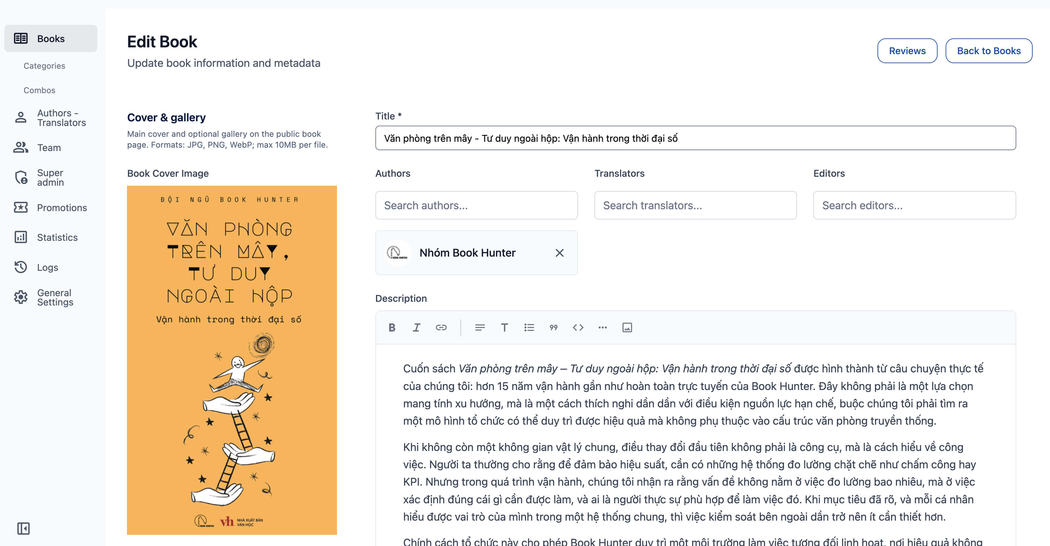Insert a horizontal rule (three dots)
The width and height of the screenshot is (1050, 546).
(x=602, y=327)
